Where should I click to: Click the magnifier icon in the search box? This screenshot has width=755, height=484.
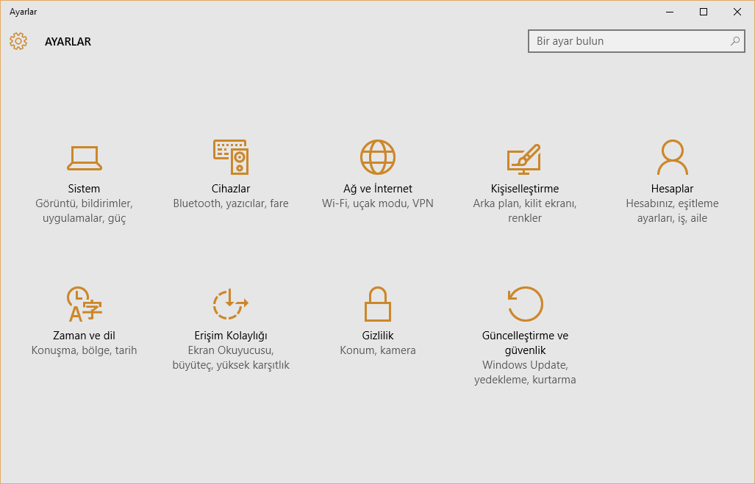734,41
